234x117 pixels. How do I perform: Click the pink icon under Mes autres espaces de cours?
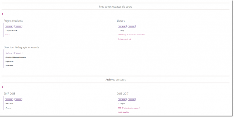click(2, 14)
